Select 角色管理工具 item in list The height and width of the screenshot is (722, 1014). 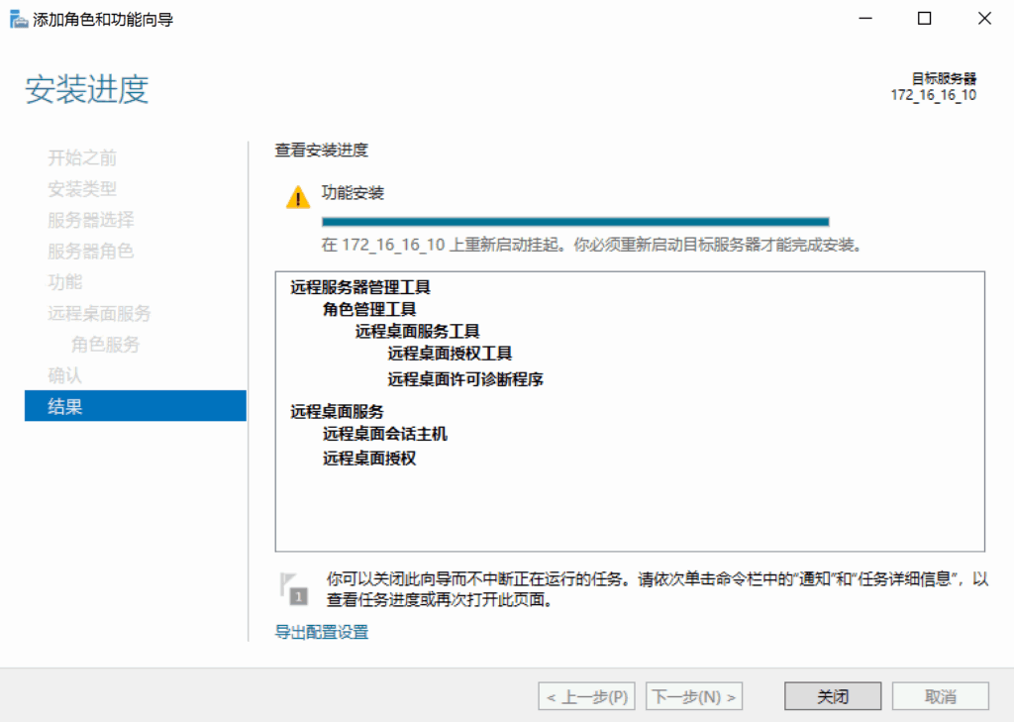point(369,309)
